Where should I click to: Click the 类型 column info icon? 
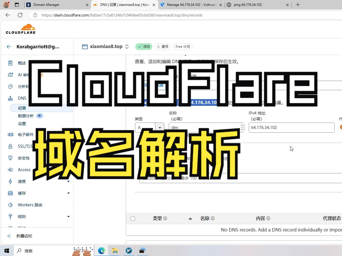click(165, 218)
